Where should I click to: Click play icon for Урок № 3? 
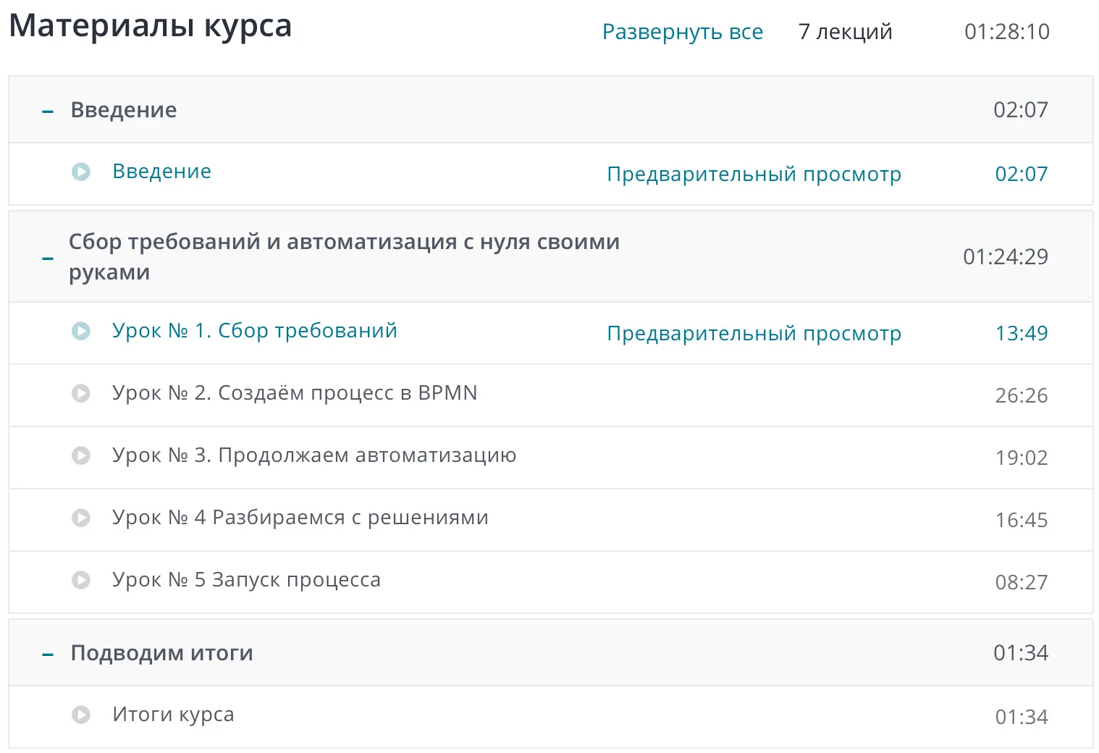[81, 455]
